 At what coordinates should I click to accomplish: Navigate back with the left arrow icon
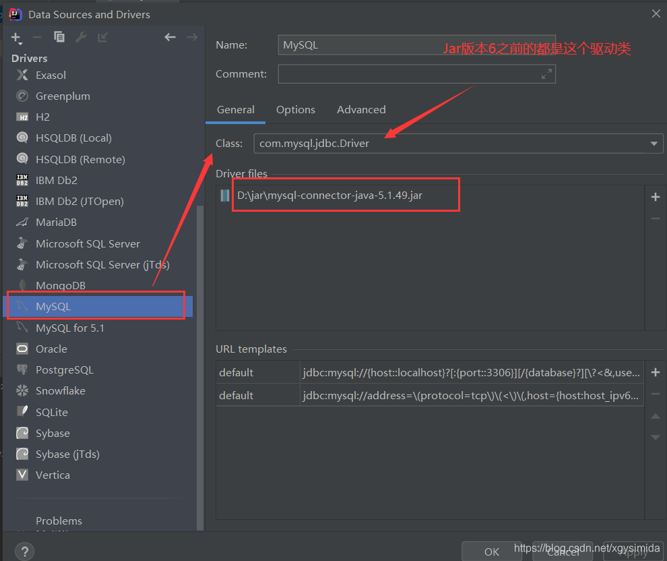170,37
